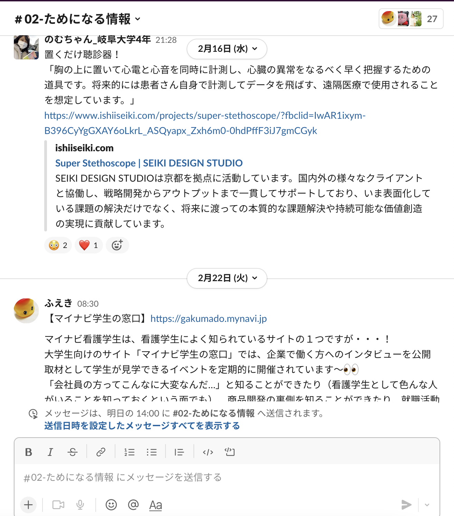Insert a hyperlink in the message
Viewport: 454px width, 516px height.
[101, 452]
